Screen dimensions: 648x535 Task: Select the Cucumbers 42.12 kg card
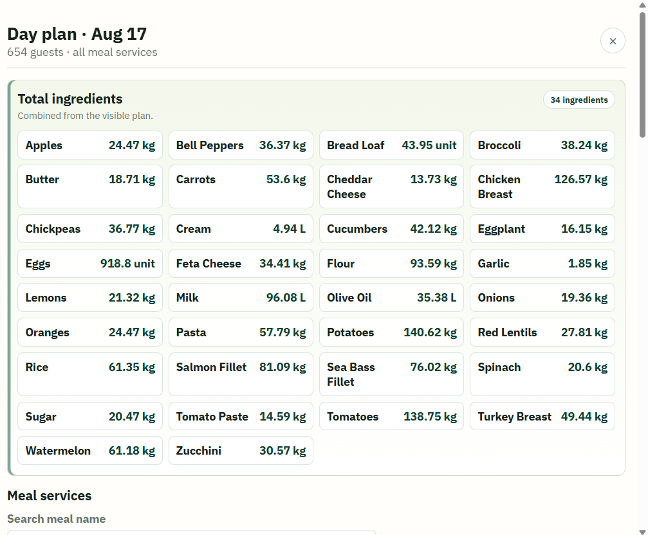click(x=392, y=229)
